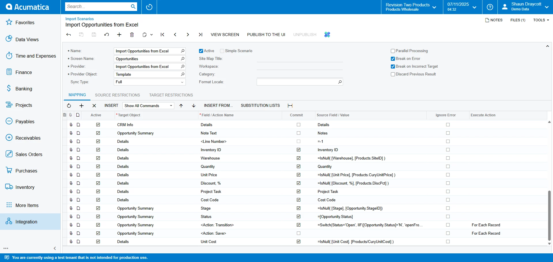The height and width of the screenshot is (262, 553).
Task: Expand the clipboard toolbar dropdown arrow
Action: (x=151, y=35)
